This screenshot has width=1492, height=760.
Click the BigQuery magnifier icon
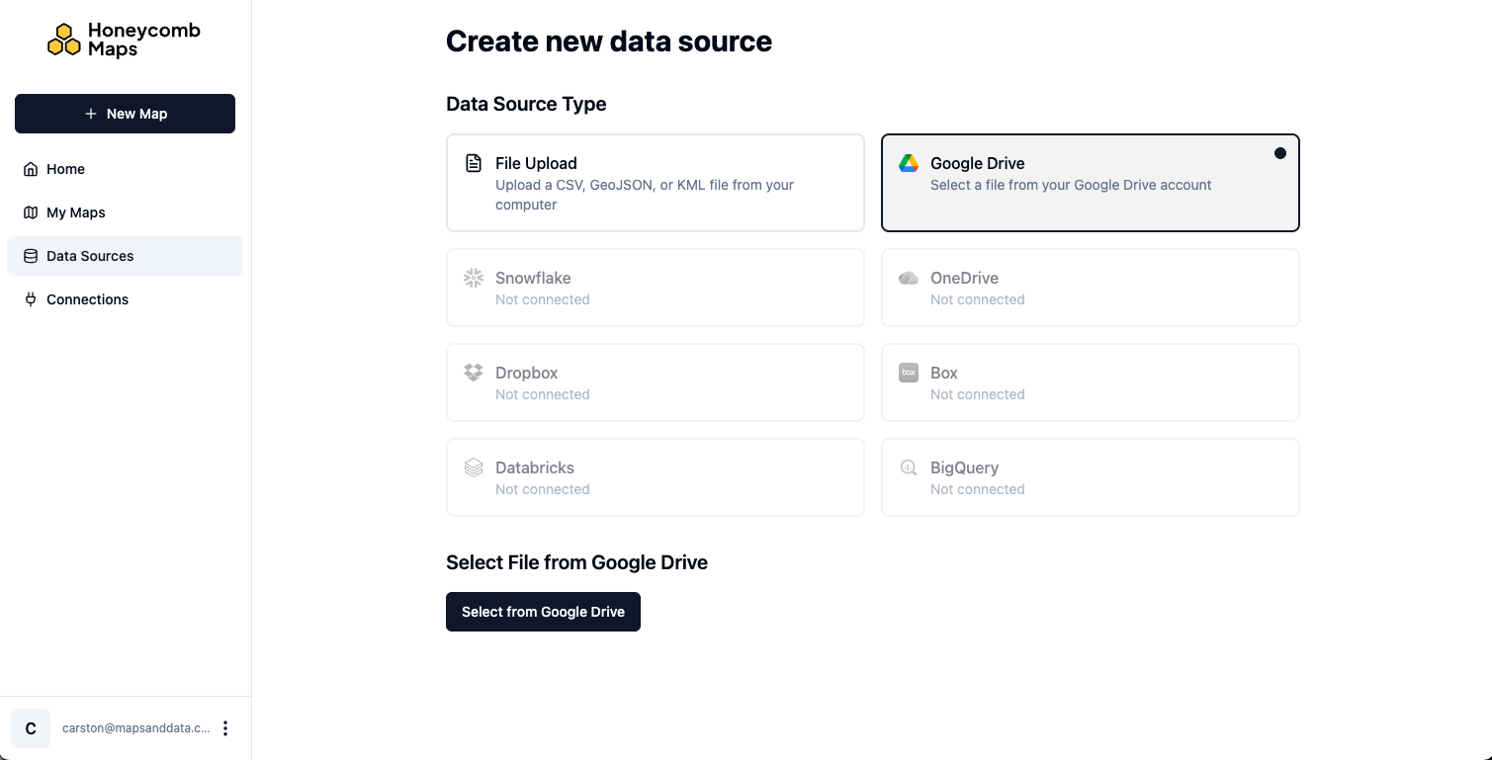pos(909,467)
